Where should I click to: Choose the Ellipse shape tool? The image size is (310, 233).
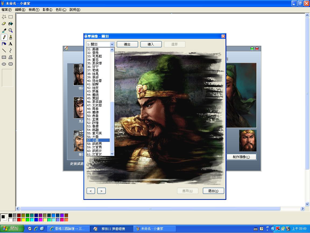(4, 64)
